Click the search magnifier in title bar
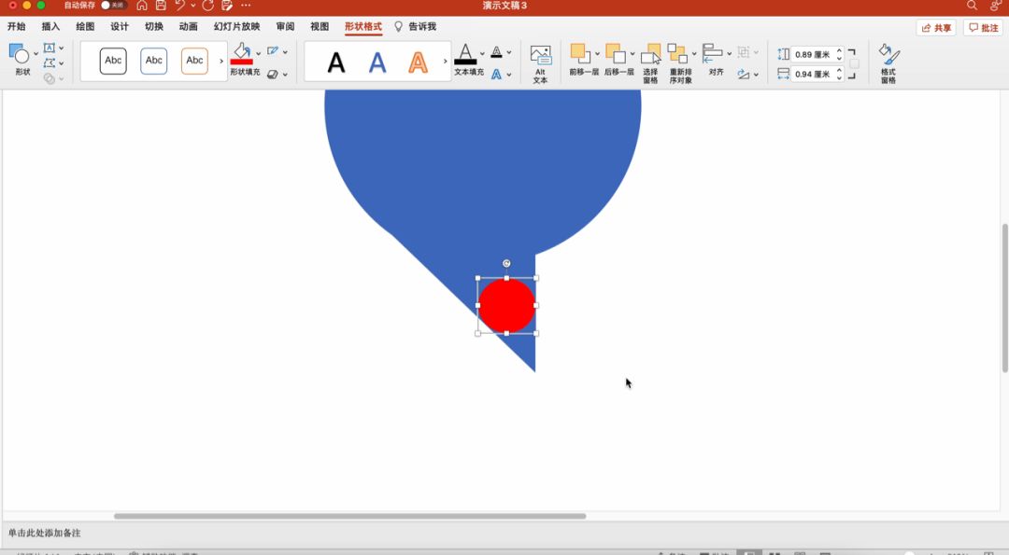 click(972, 6)
